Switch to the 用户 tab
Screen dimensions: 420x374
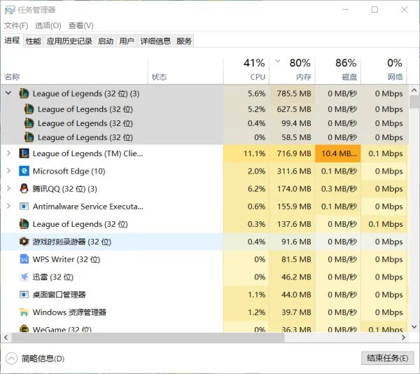coord(127,41)
